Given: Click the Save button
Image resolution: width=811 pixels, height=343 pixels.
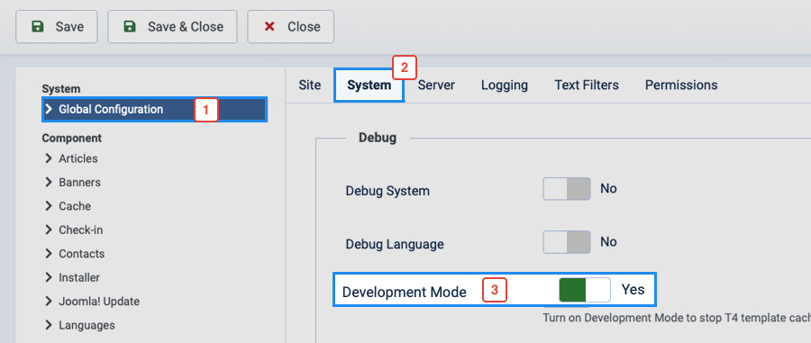Looking at the screenshot, I should click(x=57, y=26).
